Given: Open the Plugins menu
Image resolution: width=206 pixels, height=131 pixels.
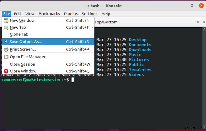Looking at the screenshot, I should (x=71, y=14).
